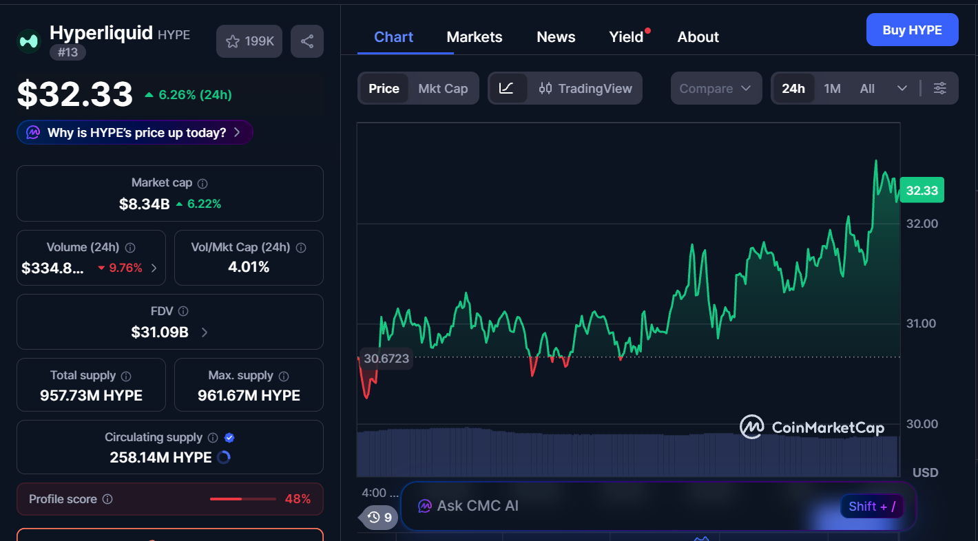Click the verified checkmark beside Circulating supply
The width and height of the screenshot is (978, 541).
click(229, 437)
